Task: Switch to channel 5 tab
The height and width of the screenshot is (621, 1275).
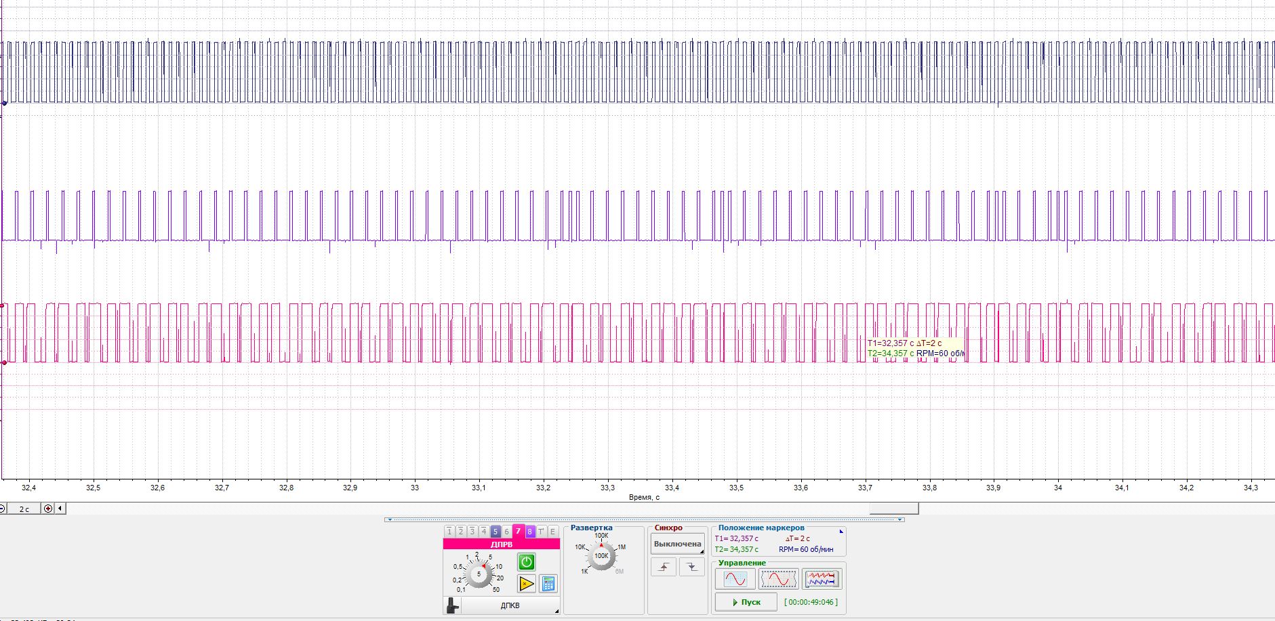Action: (x=495, y=532)
